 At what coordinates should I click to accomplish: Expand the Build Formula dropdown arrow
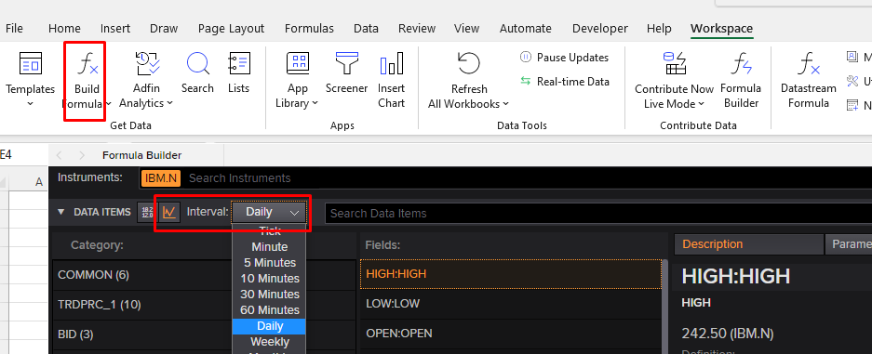[108, 104]
